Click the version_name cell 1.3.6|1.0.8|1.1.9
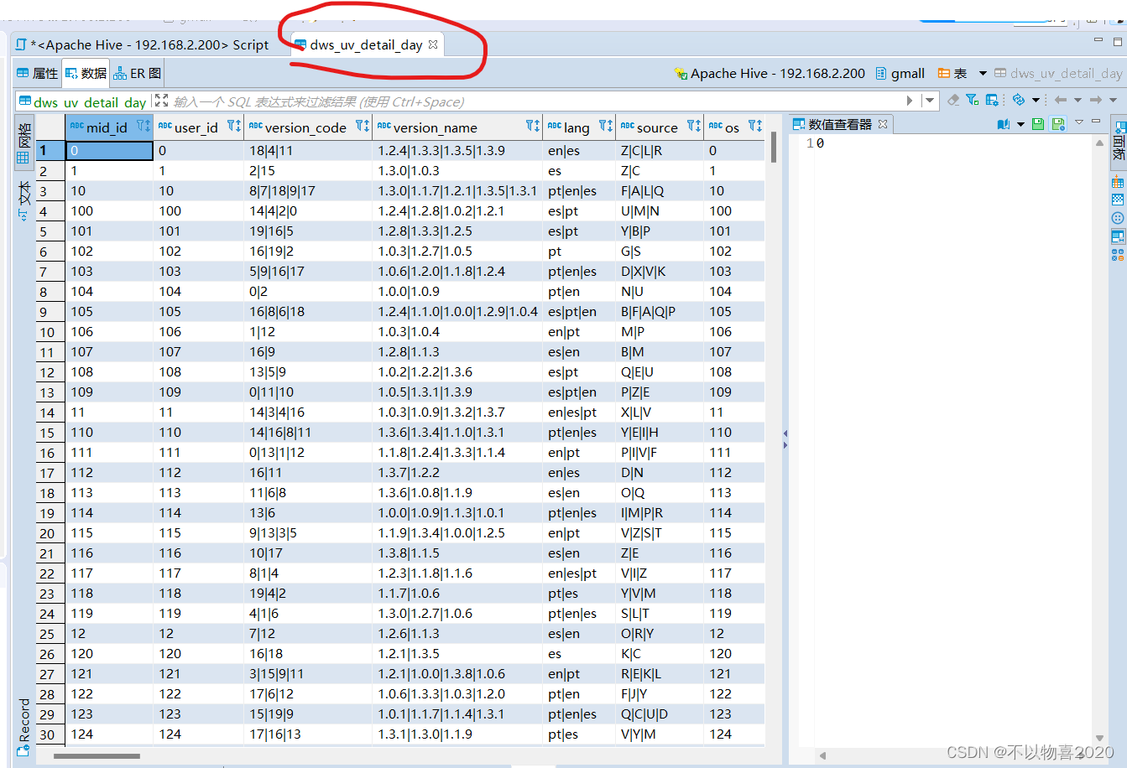 point(457,493)
